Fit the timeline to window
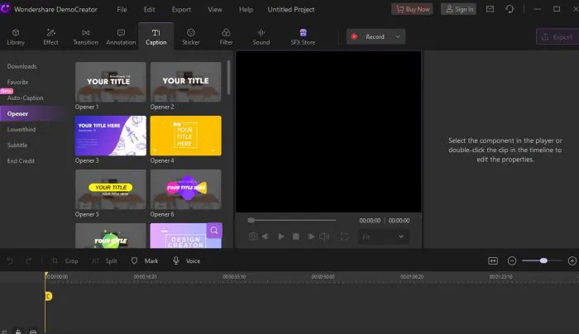Screen dimensions: 579x334 (493, 261)
